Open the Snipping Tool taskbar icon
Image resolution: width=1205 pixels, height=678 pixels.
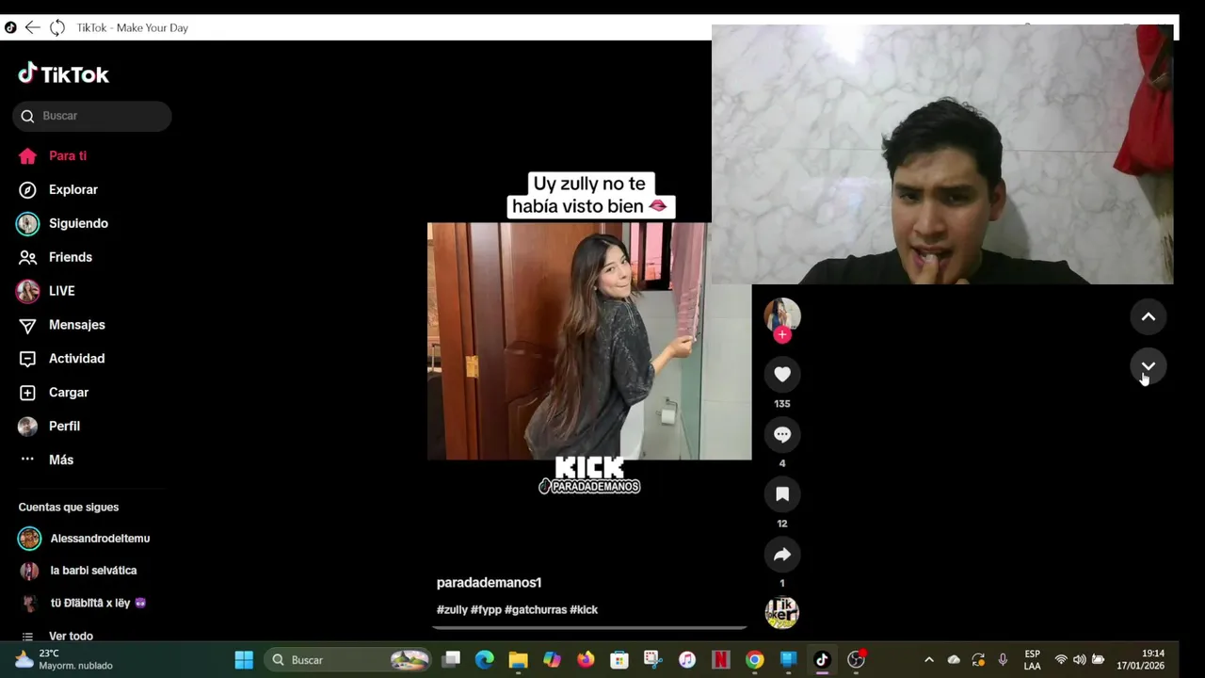[653, 660]
